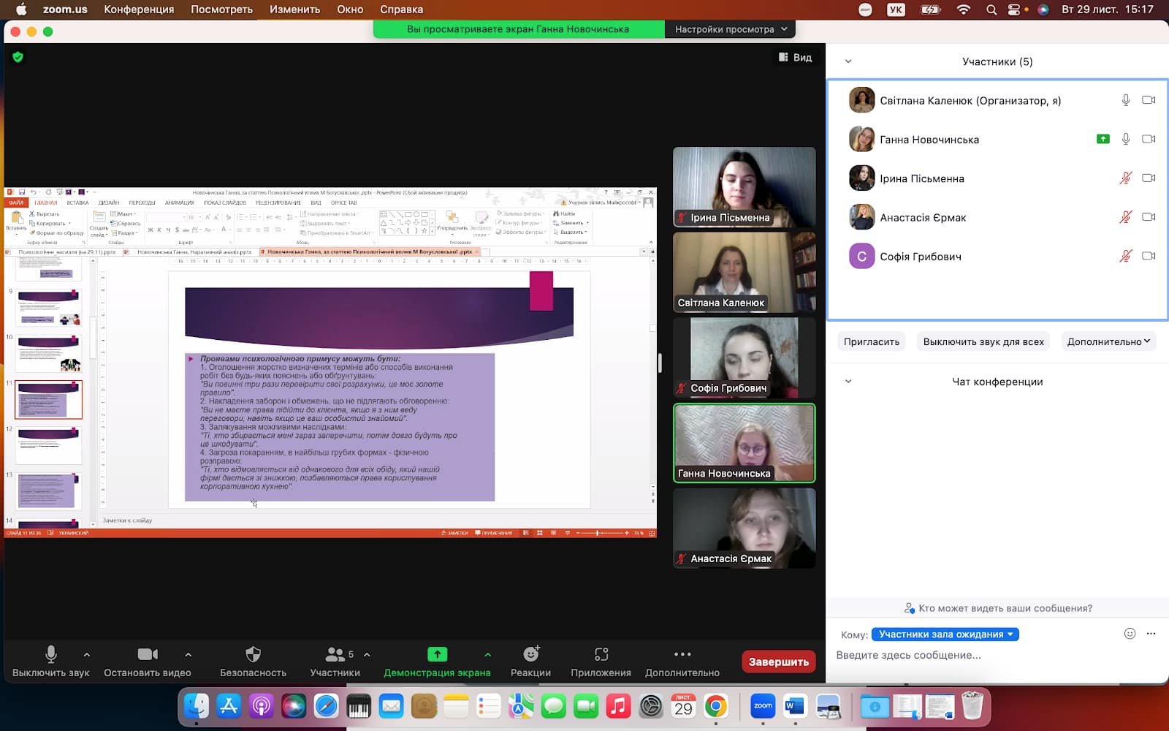
Task: Open the Справка menu
Action: 401,10
